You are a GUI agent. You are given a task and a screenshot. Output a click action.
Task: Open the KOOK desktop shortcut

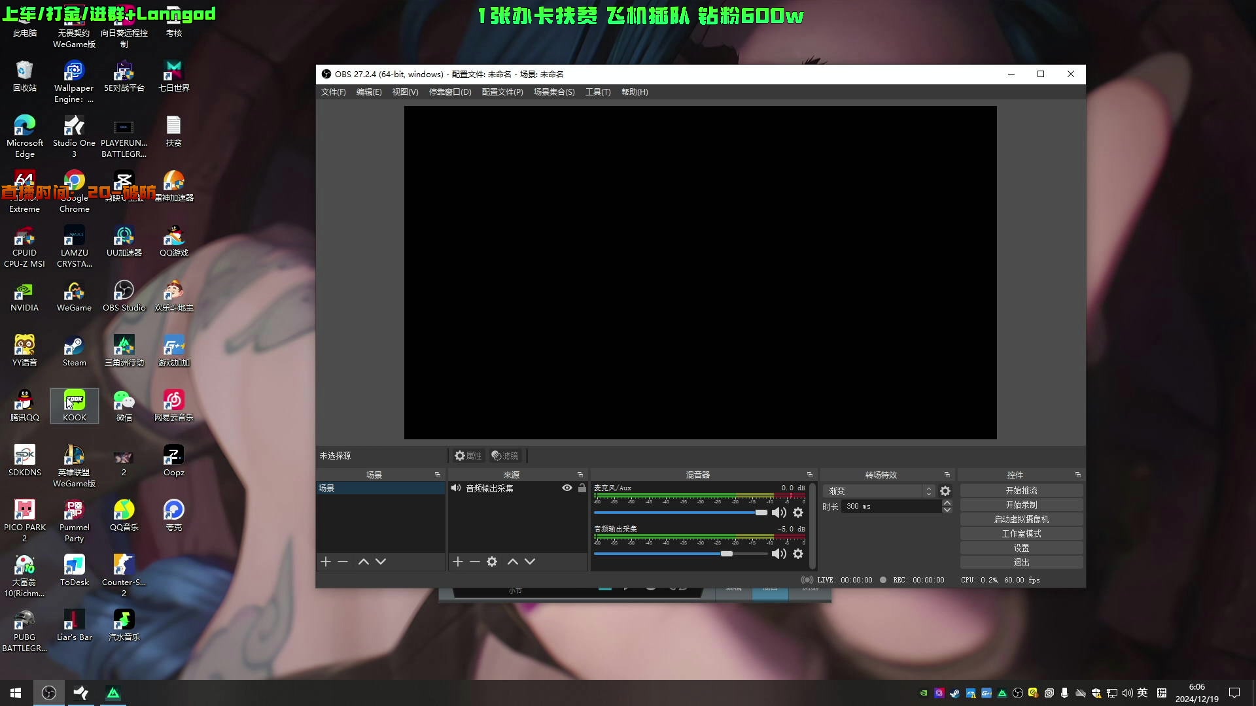75,406
